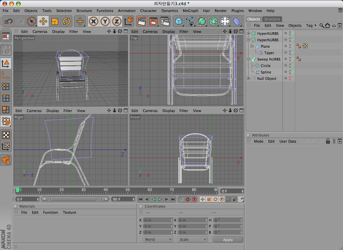
Task: Click the Render Active View clapperboard icon
Action: tap(141, 22)
